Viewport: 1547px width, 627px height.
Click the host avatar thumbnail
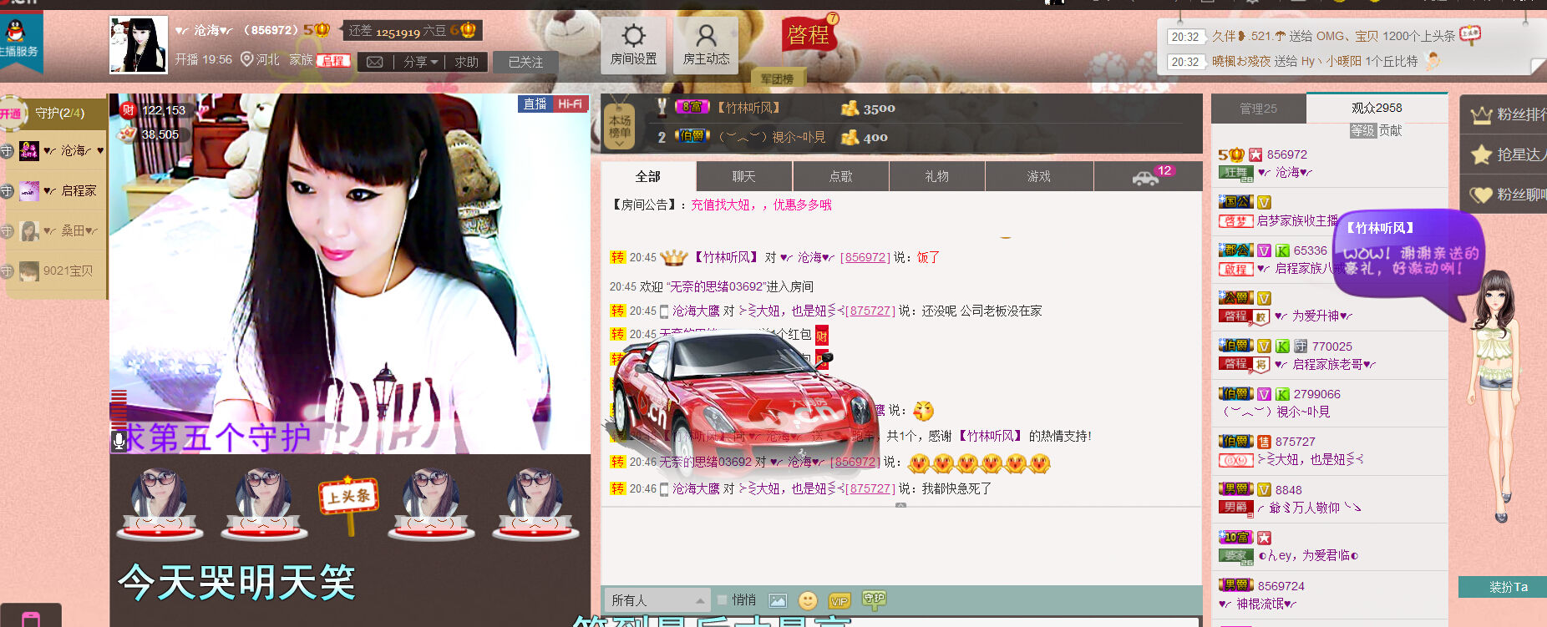pos(139,45)
